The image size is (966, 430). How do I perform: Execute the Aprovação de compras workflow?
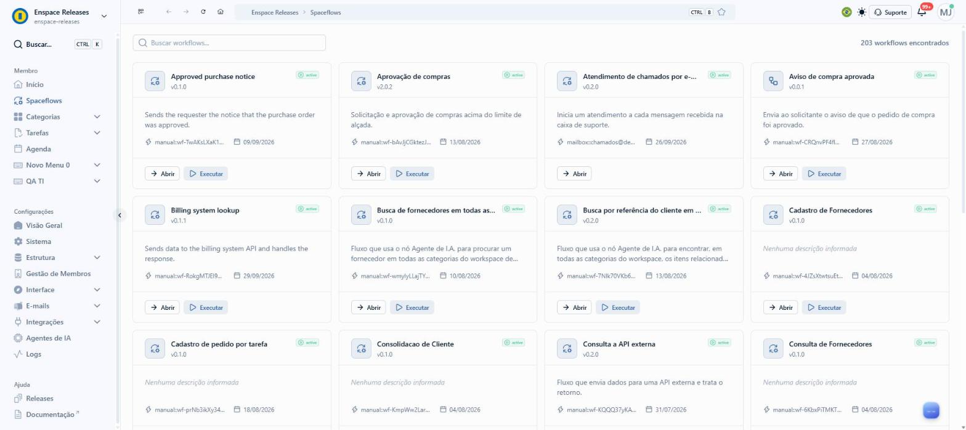pyautogui.click(x=412, y=174)
